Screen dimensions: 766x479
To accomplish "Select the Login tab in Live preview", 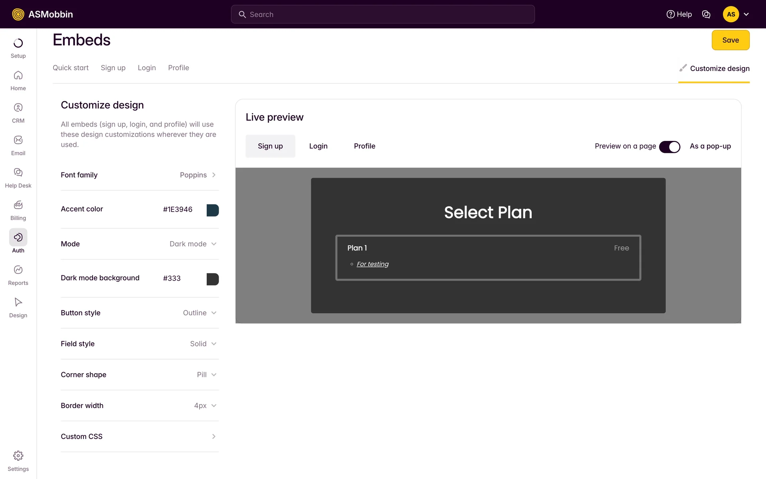I will coord(318,146).
